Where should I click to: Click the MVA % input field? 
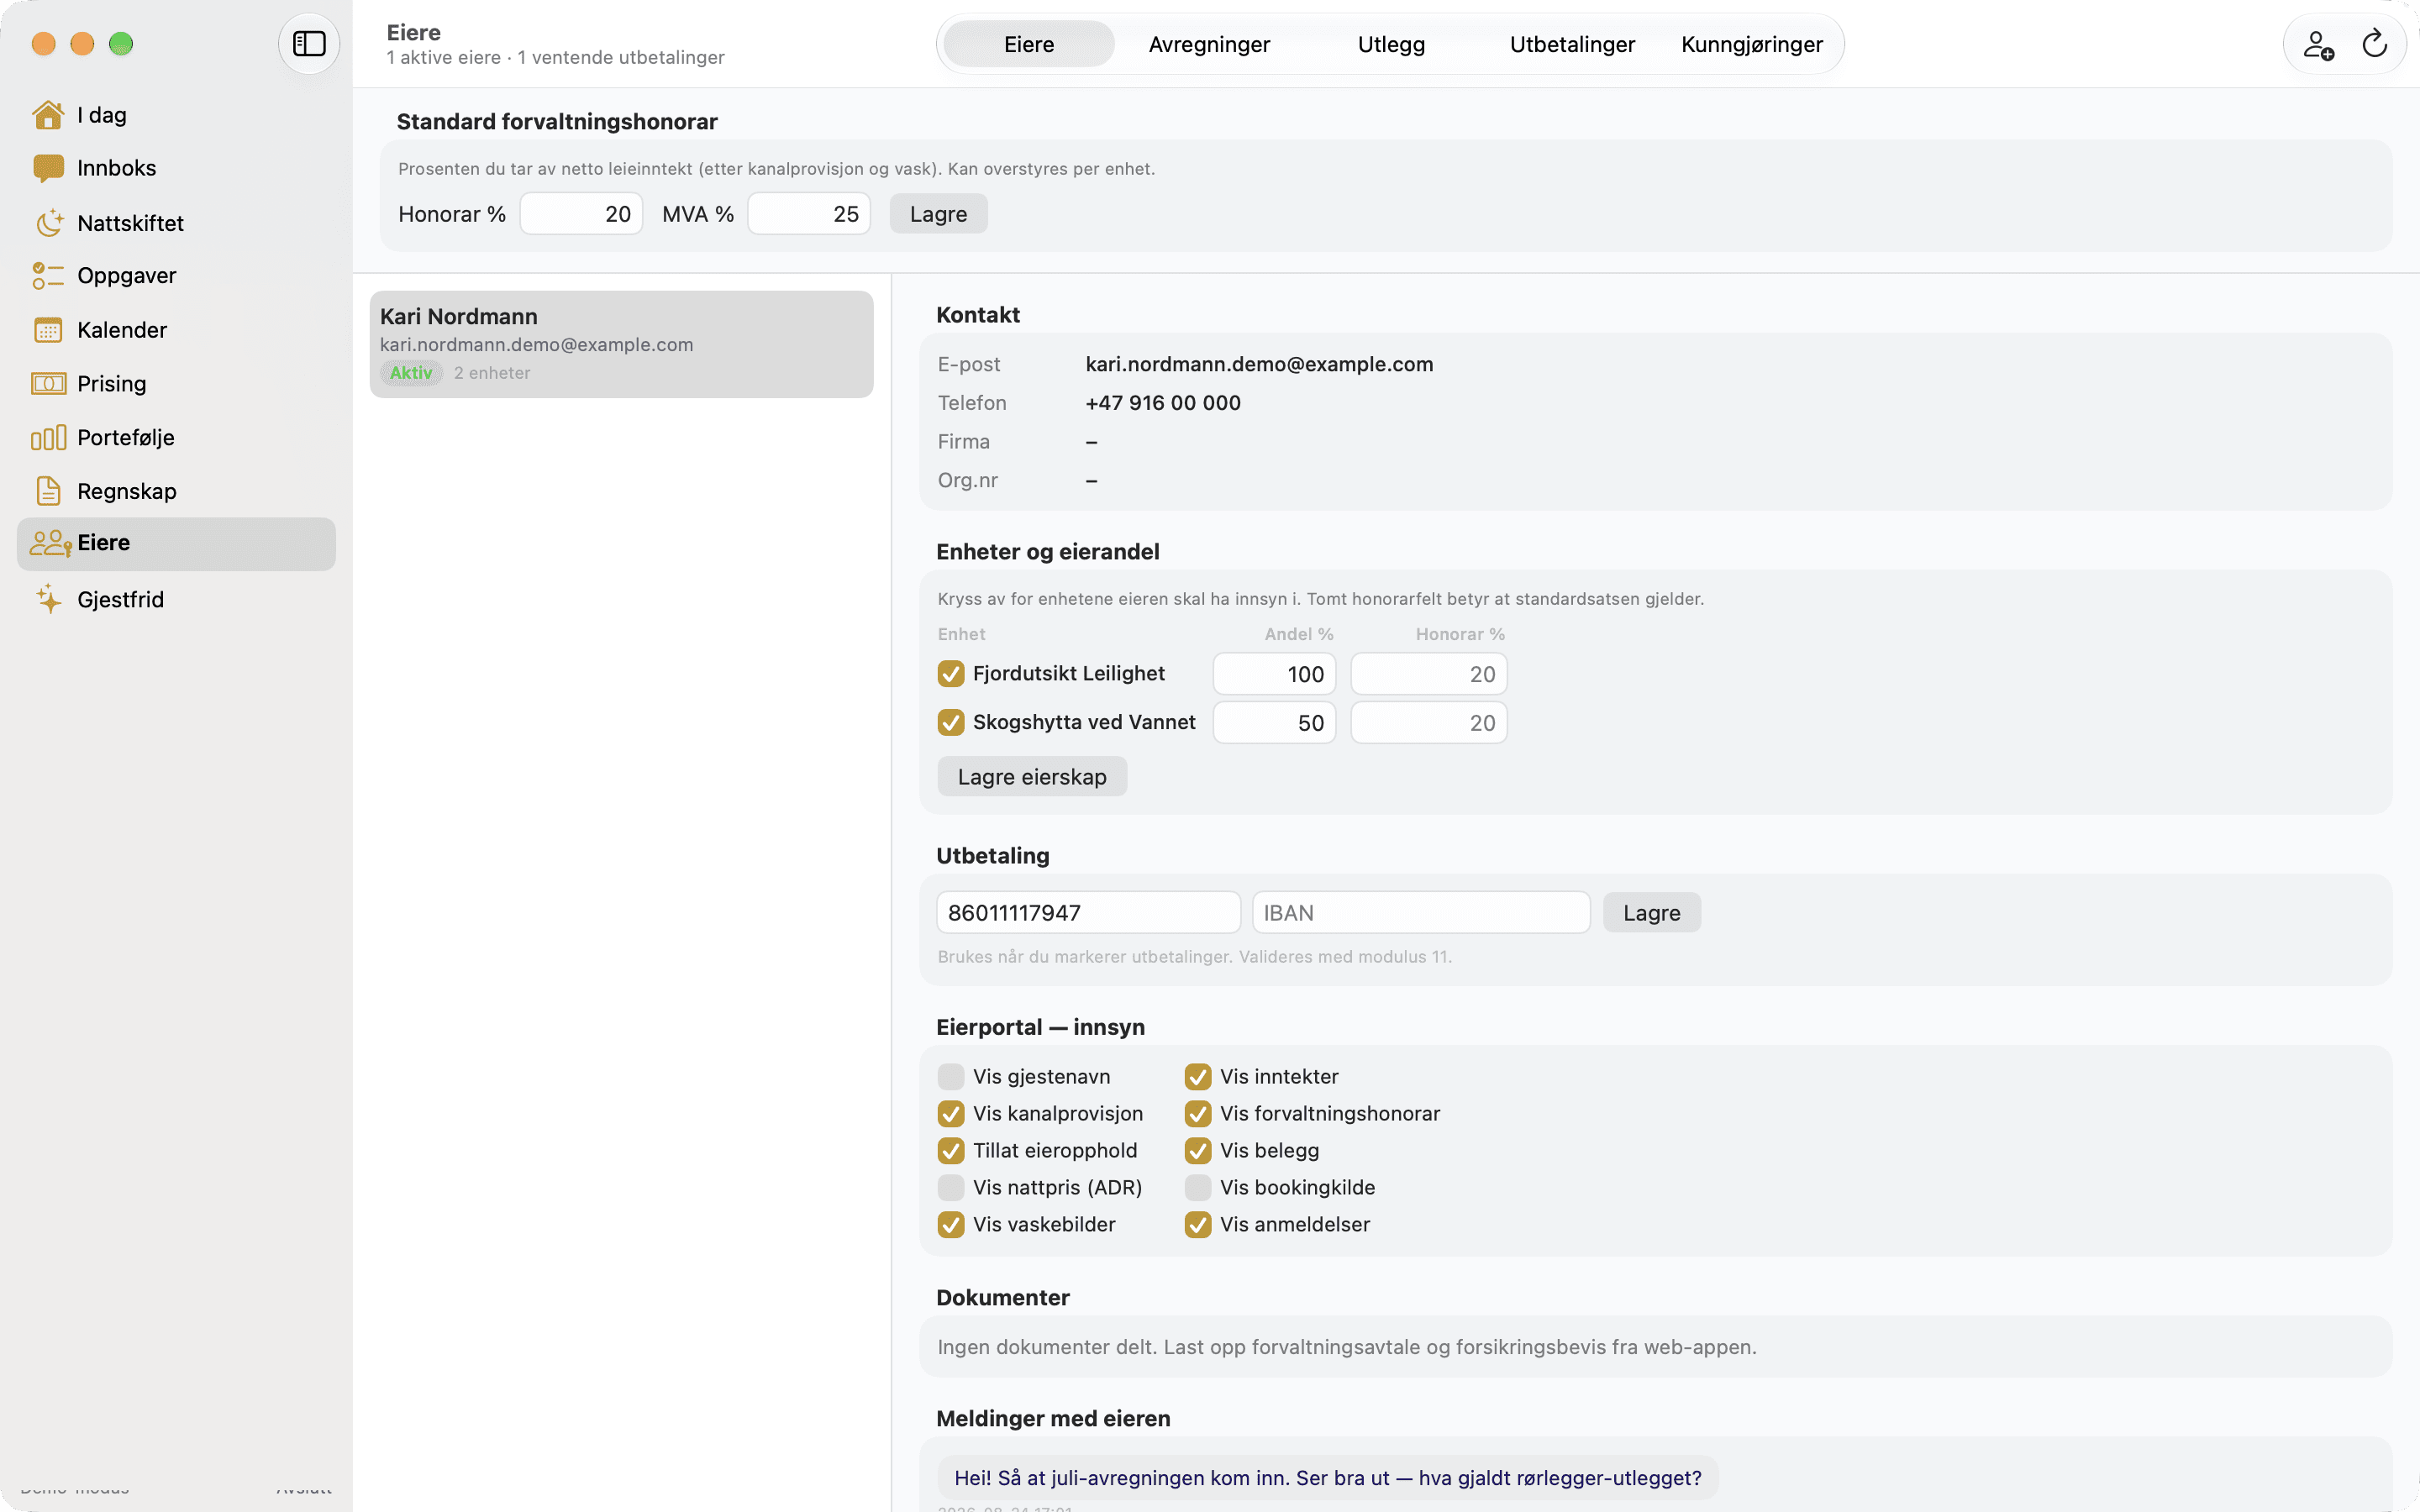click(x=809, y=214)
